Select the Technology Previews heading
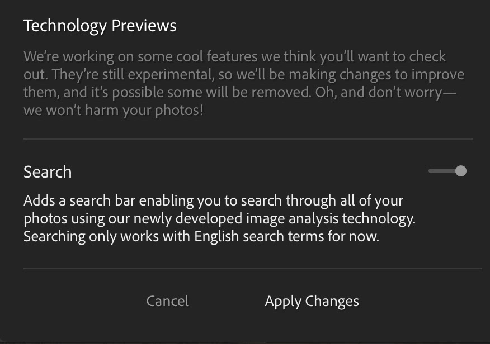The image size is (490, 344). [100, 26]
